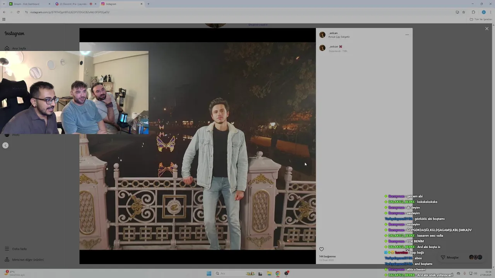Open Chrome from the taskbar

click(277, 273)
